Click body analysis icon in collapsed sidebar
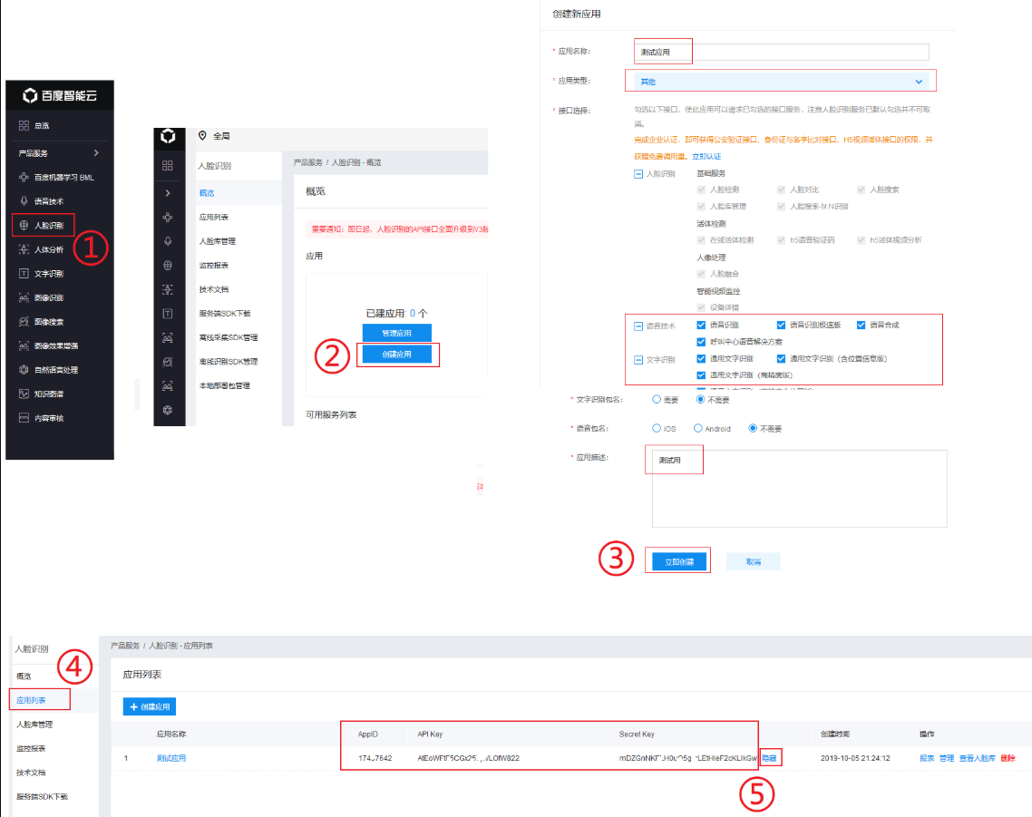1032x817 pixels. pyautogui.click(x=168, y=289)
